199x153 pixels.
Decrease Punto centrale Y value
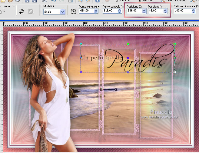(119, 12)
